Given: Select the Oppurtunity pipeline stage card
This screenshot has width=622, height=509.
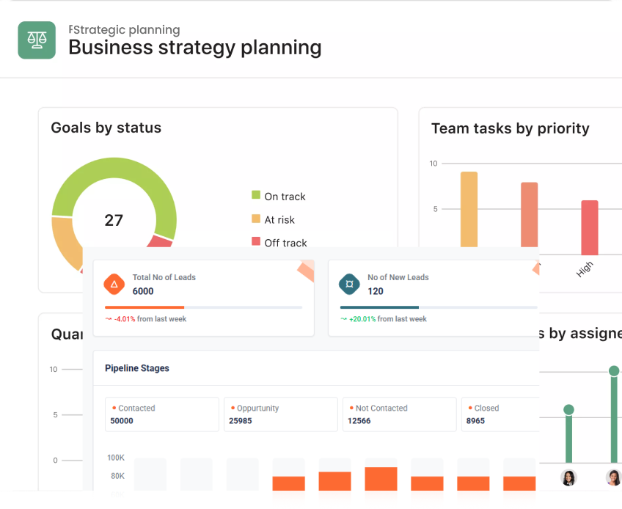Looking at the screenshot, I should [x=281, y=414].
